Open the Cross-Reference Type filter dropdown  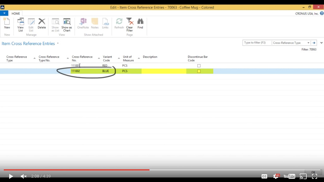point(309,43)
